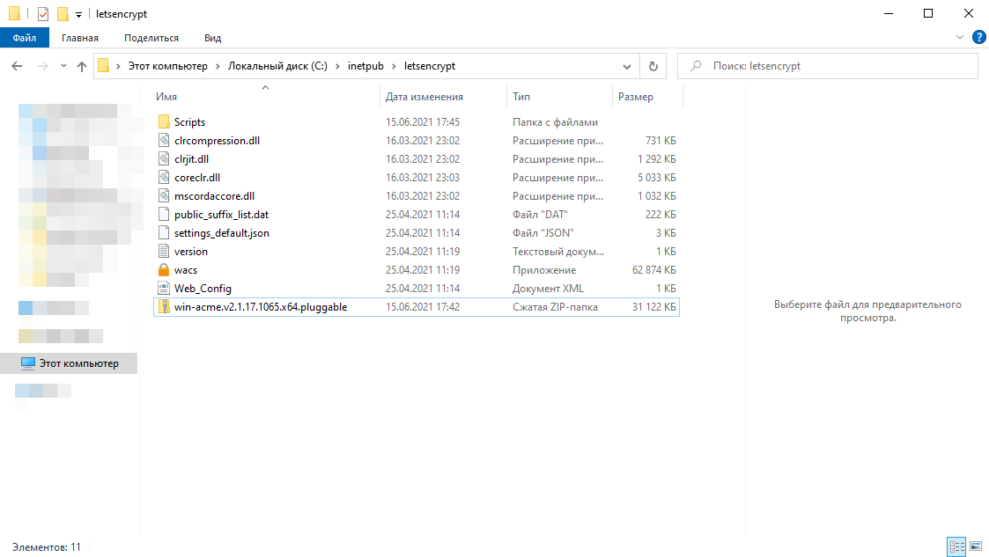
Task: Click the win-acme ZIP archive icon
Action: coord(164,307)
